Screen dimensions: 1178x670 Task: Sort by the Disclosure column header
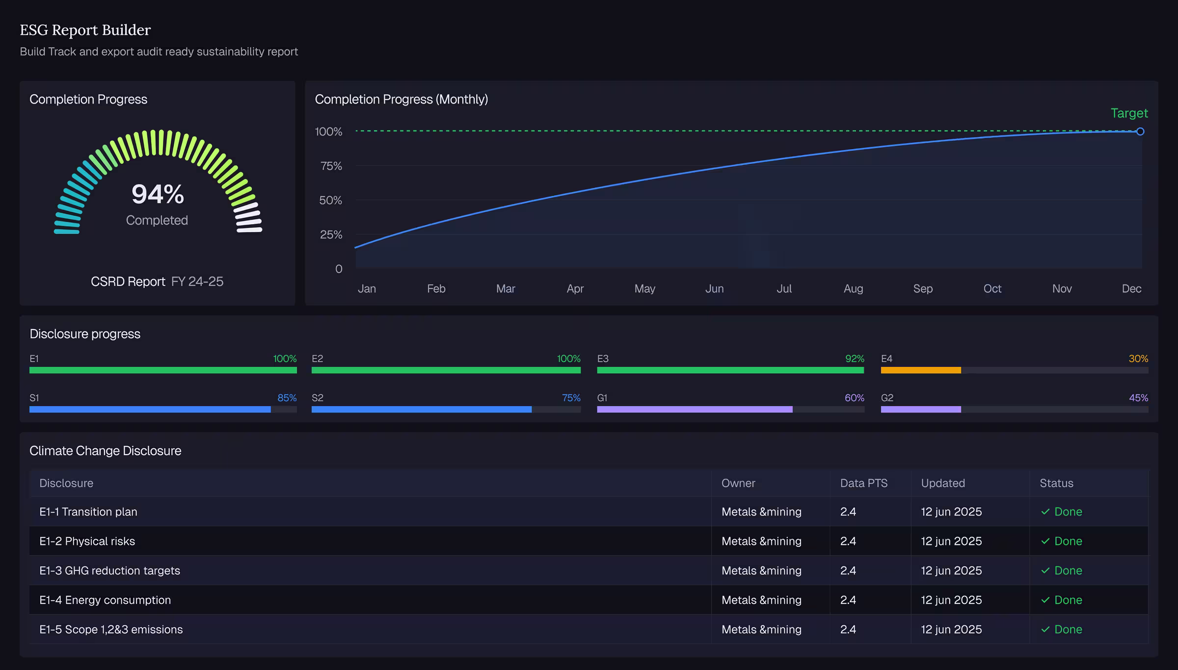click(66, 483)
